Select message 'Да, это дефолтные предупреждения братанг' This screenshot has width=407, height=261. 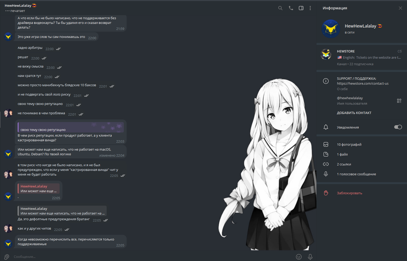(x=54, y=219)
